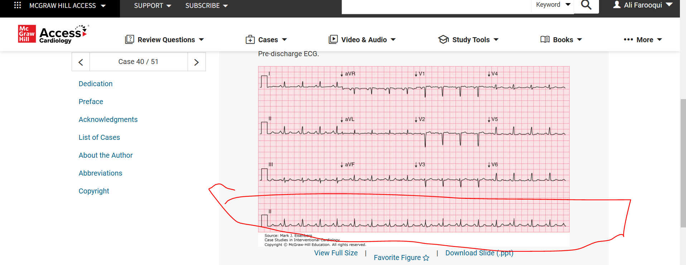Open the More menu
This screenshot has height=265, width=686.
click(643, 40)
